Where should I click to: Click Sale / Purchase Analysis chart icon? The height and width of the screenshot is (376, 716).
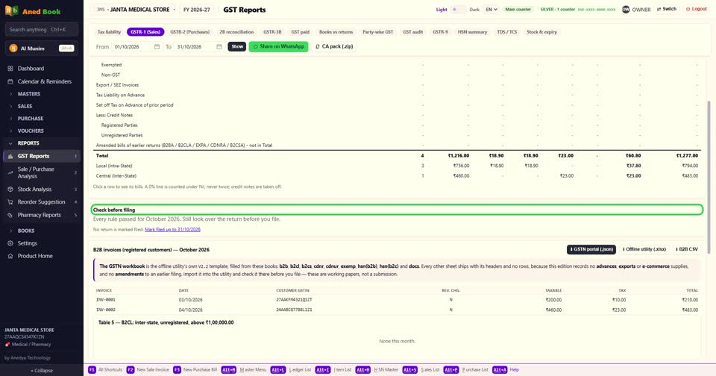click(x=10, y=172)
